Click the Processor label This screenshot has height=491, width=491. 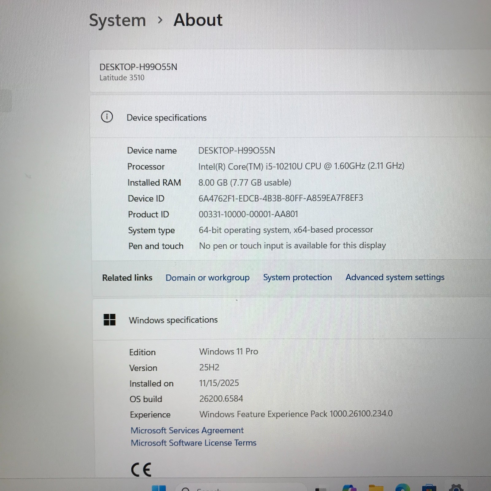pos(146,167)
